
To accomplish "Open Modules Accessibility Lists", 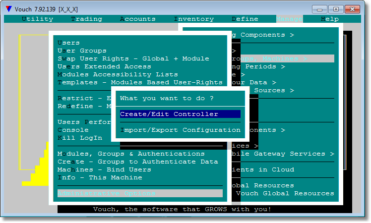I will click(x=118, y=74).
